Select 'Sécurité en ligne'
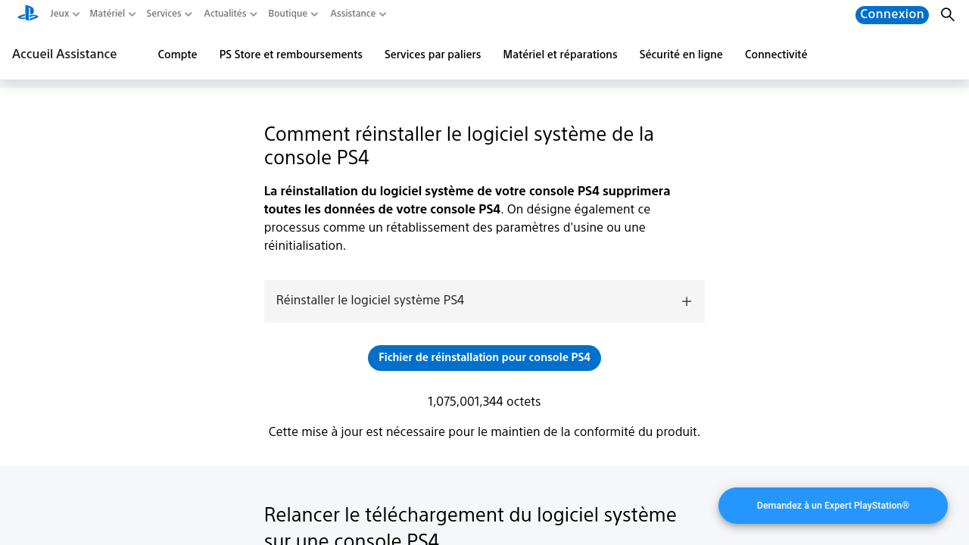The image size is (969, 545). 681,54
